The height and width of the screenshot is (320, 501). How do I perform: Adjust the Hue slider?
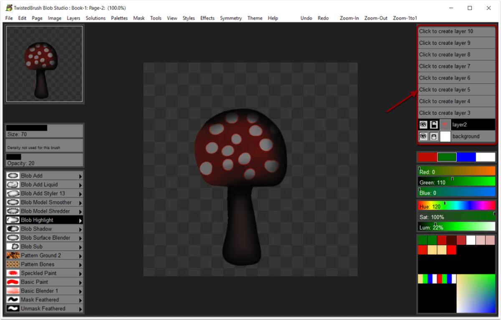pos(455,206)
